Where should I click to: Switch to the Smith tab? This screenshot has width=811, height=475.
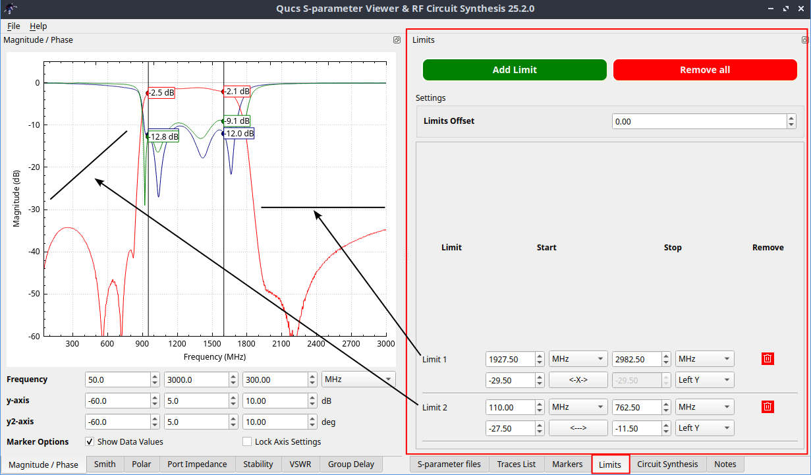point(105,464)
